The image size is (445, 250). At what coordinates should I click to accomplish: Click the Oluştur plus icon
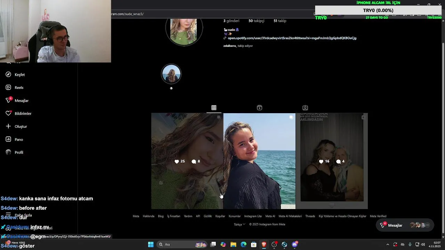[x=8, y=126]
